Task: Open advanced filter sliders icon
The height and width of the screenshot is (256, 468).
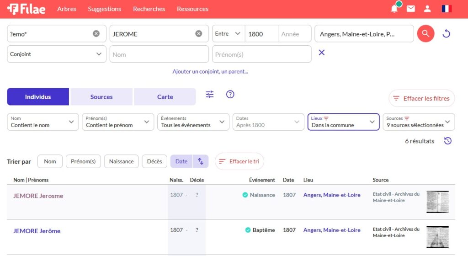Action: [210, 94]
